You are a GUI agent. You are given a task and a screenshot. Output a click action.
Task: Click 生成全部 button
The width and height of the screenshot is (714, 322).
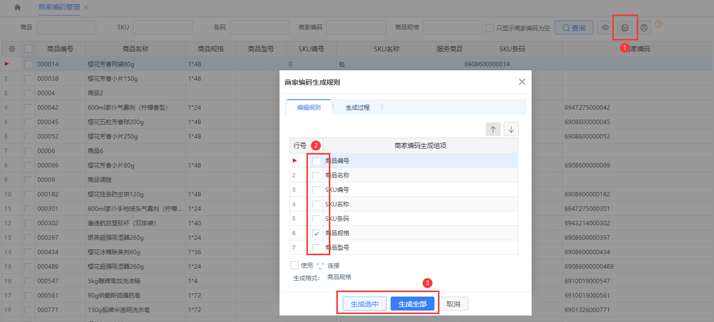click(413, 304)
